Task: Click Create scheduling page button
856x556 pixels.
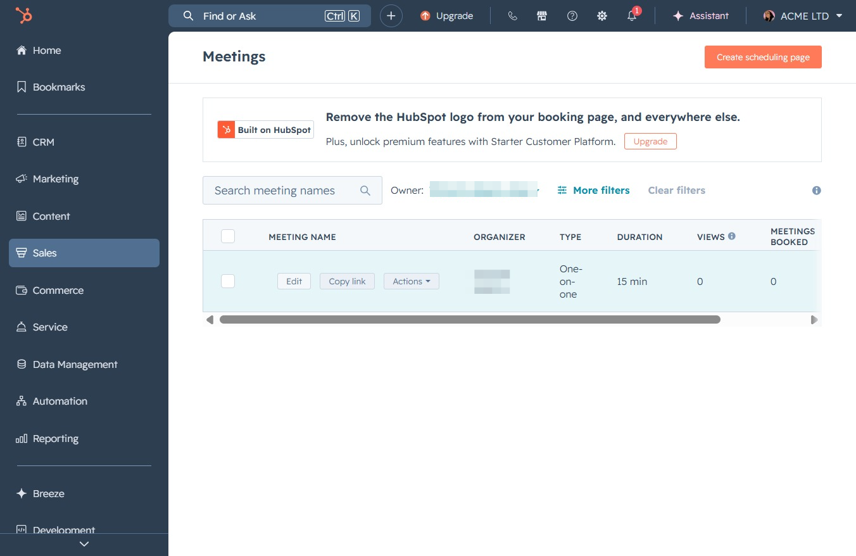Action: point(763,57)
